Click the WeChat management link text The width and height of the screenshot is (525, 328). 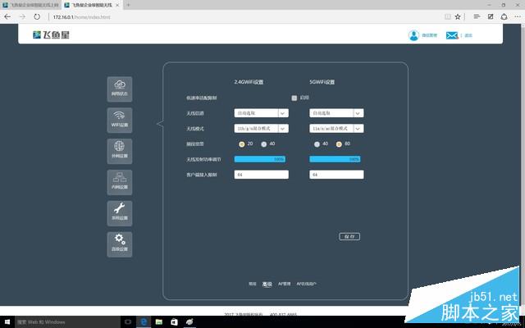pos(429,35)
